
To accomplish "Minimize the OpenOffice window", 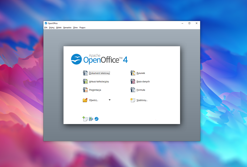I will click(x=182, y=23).
